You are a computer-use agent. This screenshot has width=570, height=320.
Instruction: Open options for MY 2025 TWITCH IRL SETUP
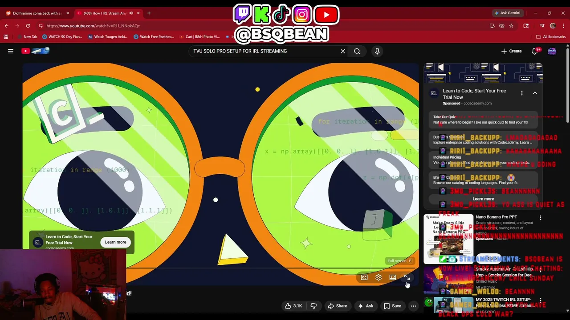541,300
